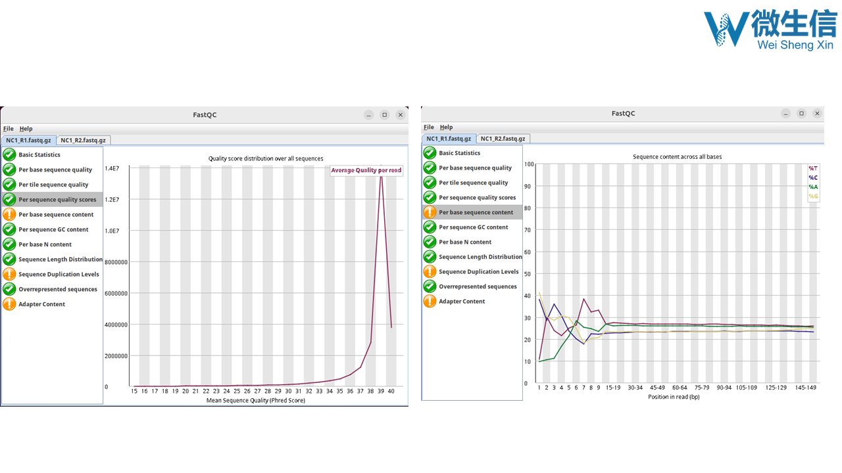Maximize the right FastQC window
The height and width of the screenshot is (473, 842).
click(801, 114)
